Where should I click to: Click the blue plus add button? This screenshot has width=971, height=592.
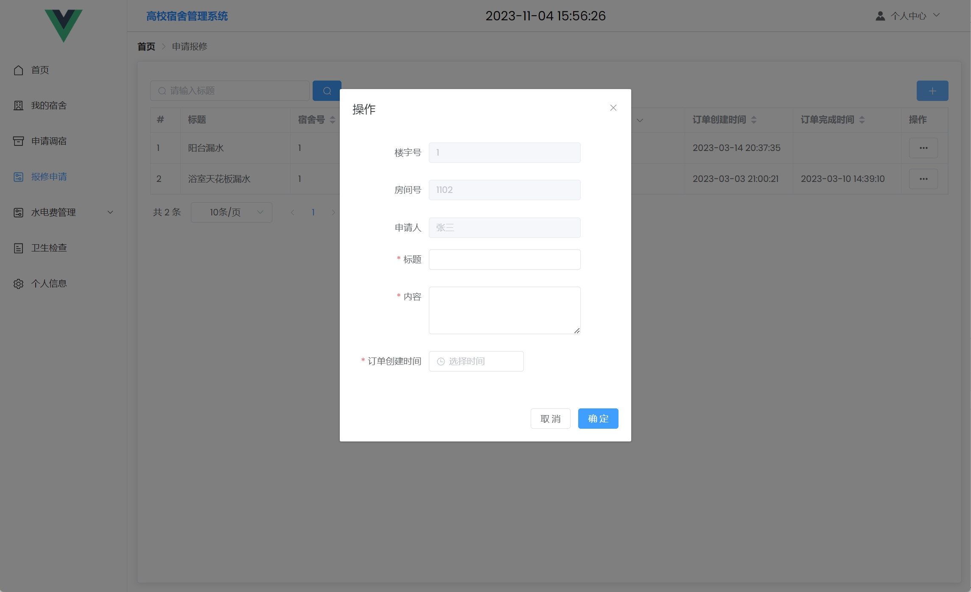click(x=932, y=91)
